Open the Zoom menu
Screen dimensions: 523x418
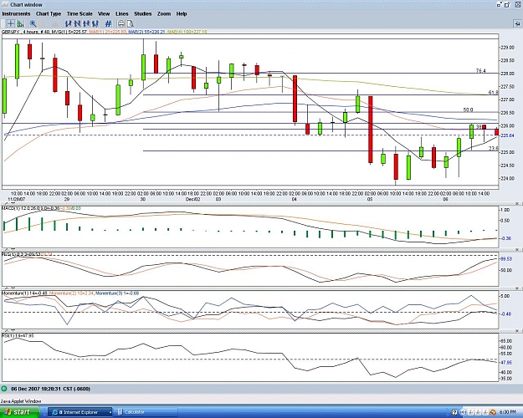click(164, 14)
